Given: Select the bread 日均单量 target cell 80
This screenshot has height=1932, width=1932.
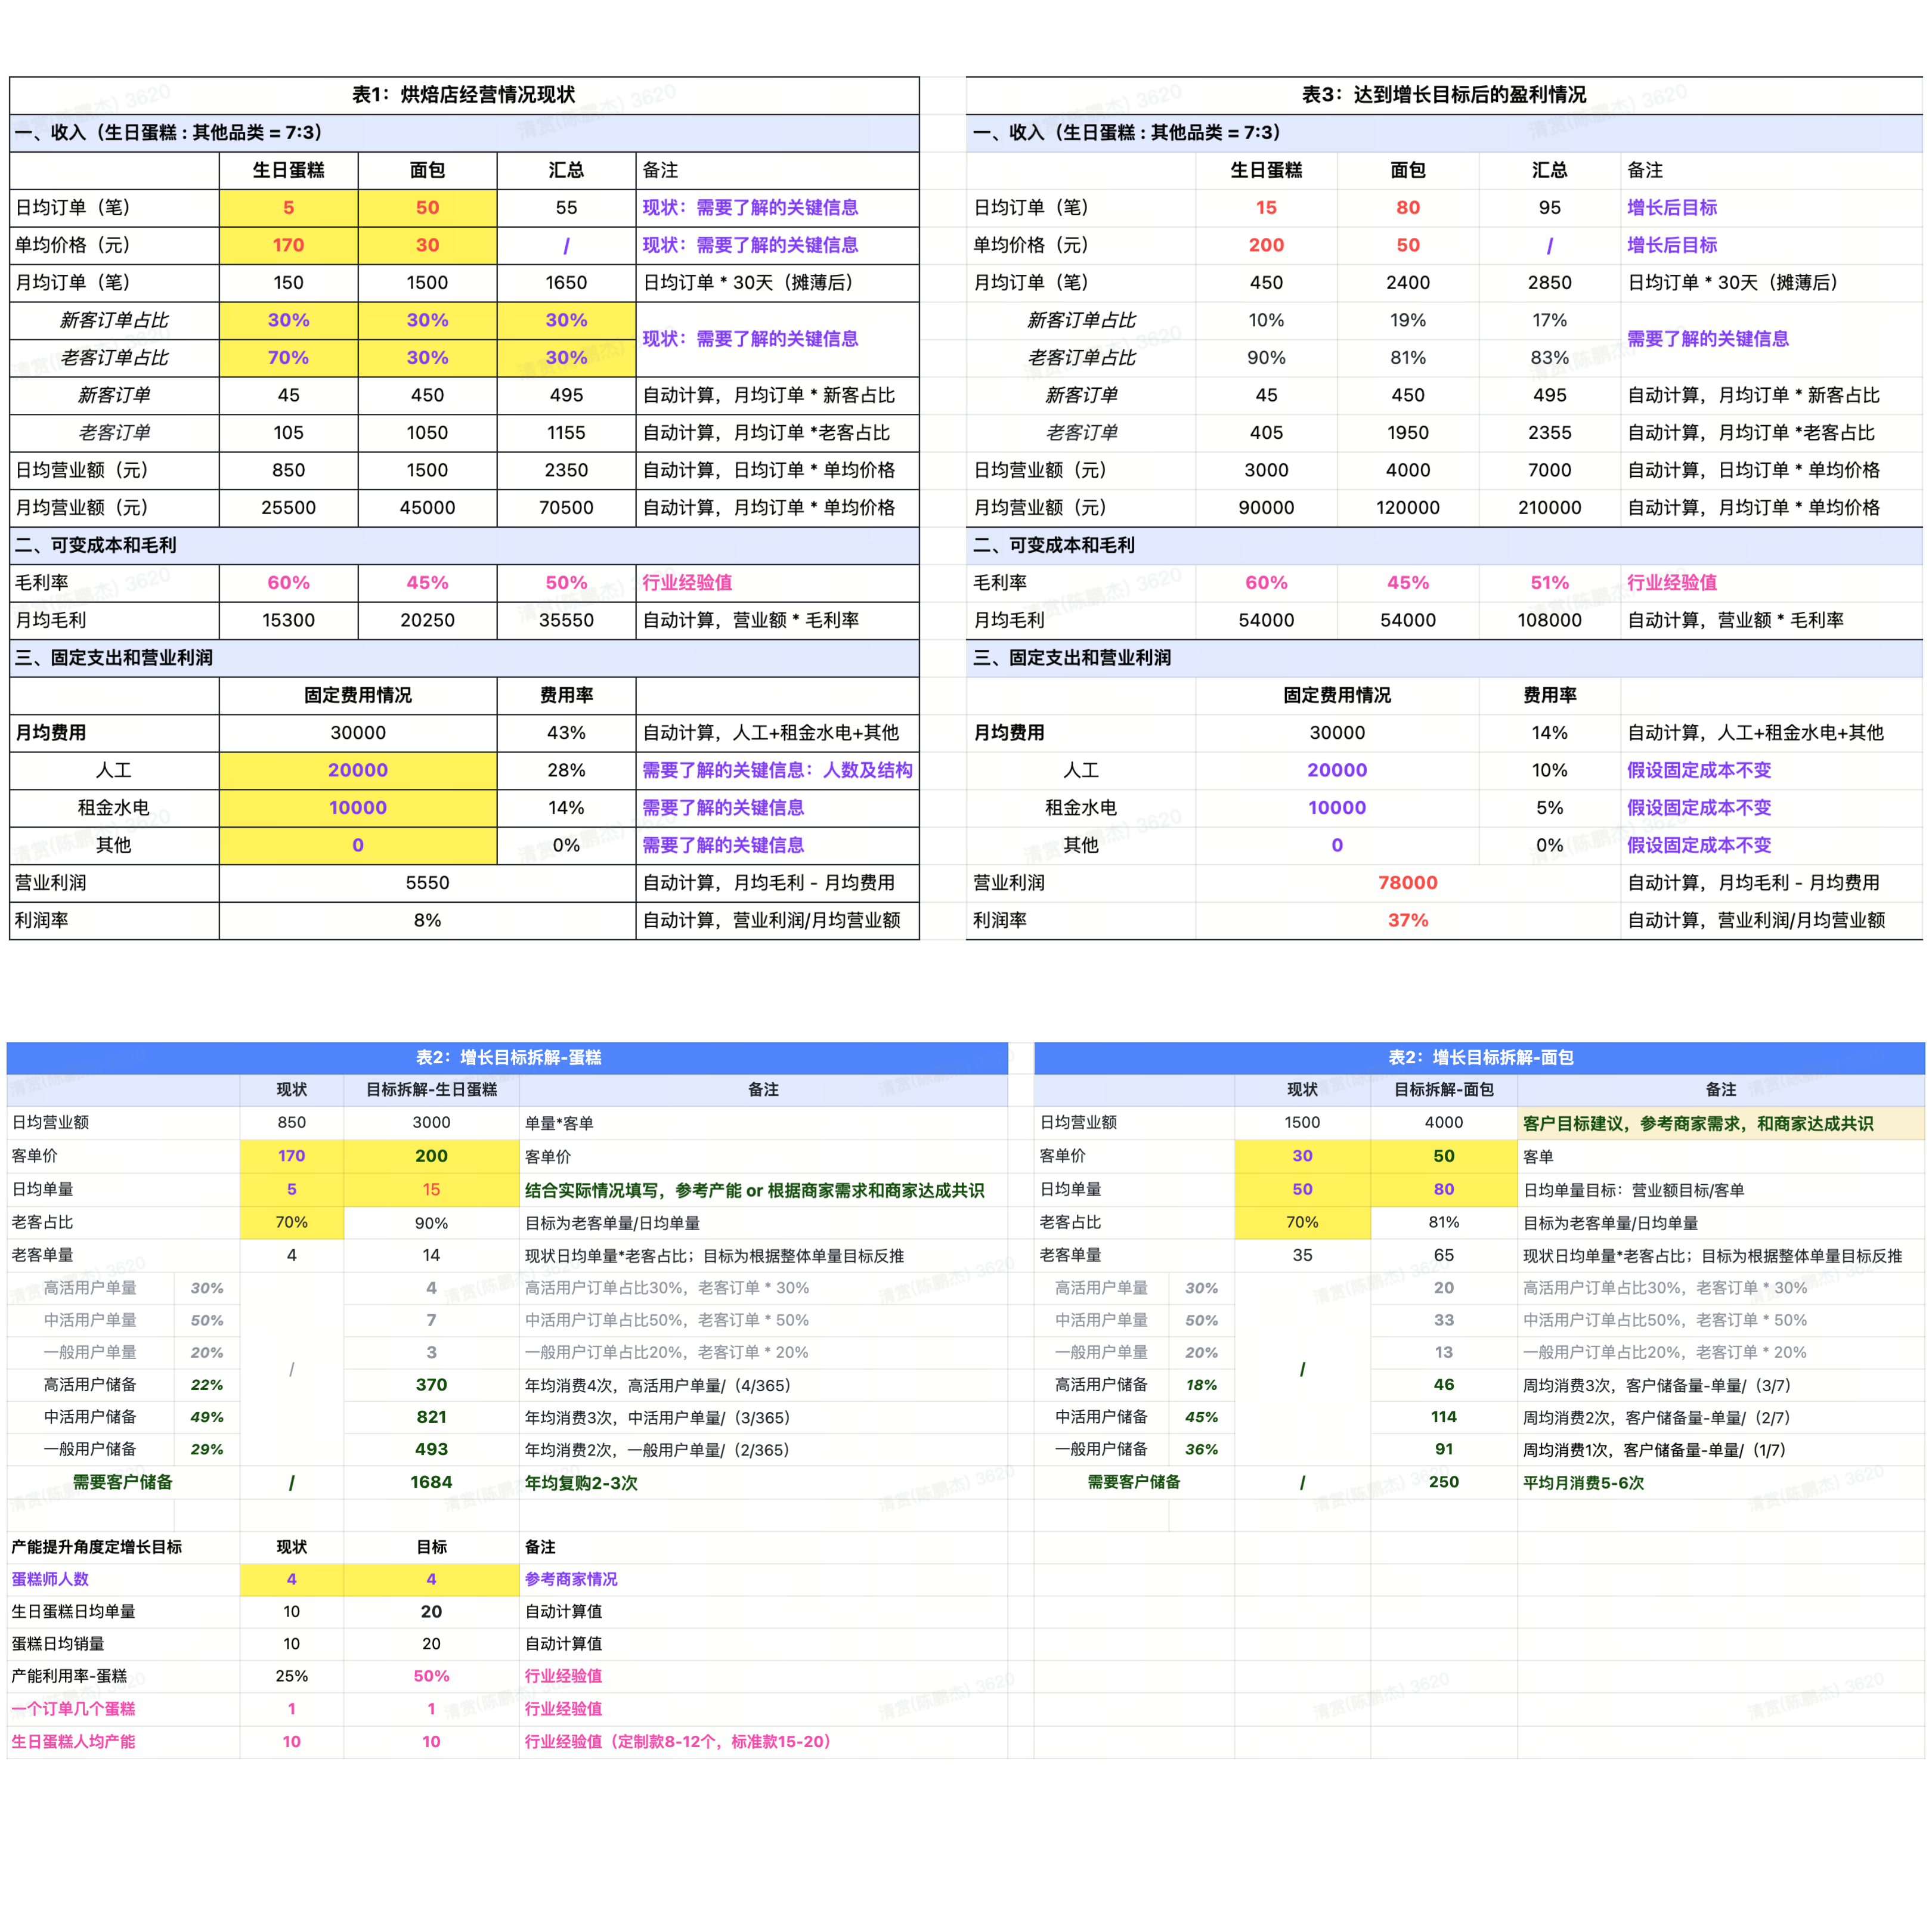Looking at the screenshot, I should click(x=1443, y=1189).
